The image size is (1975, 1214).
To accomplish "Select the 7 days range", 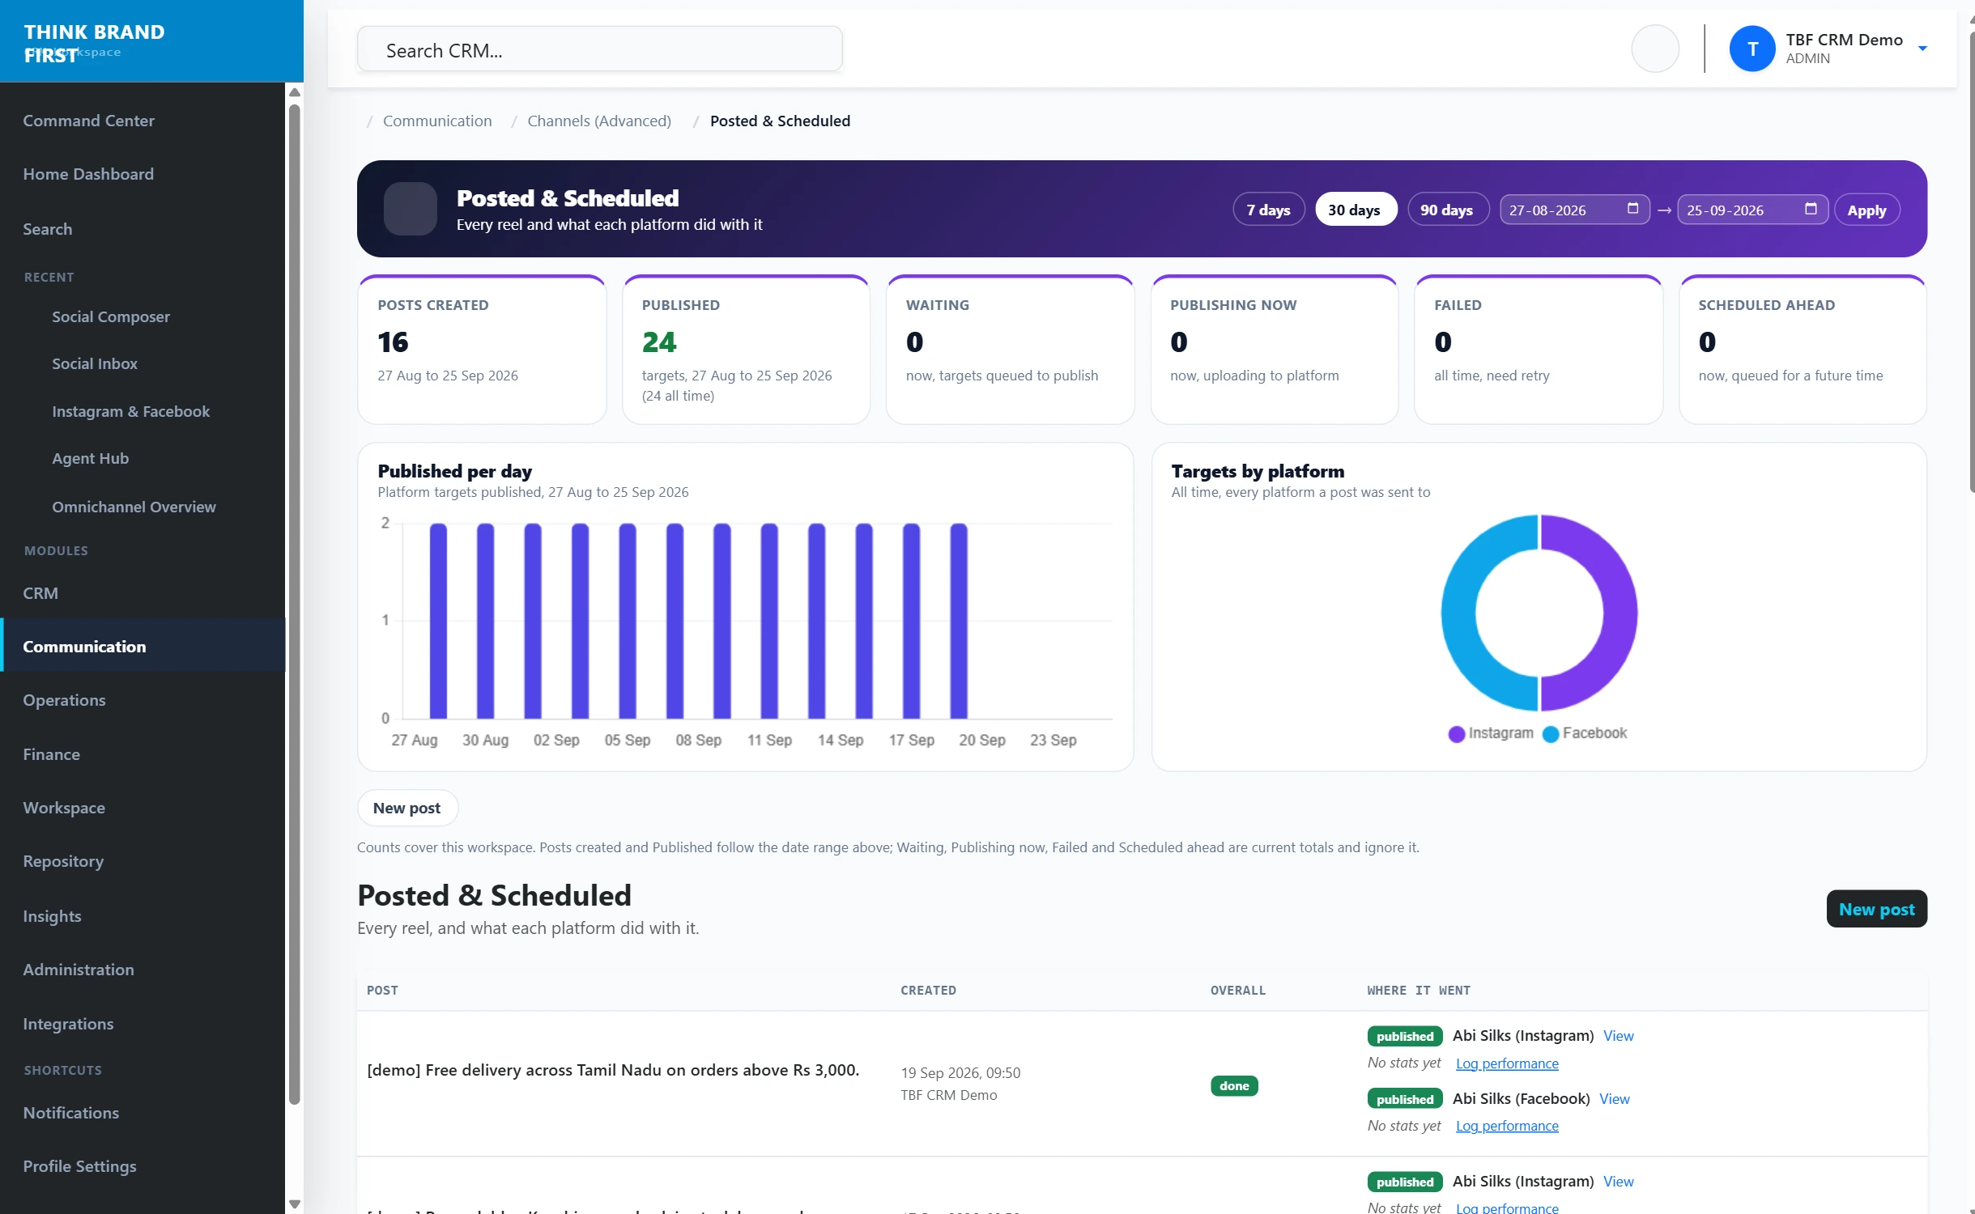I will pyautogui.click(x=1268, y=210).
